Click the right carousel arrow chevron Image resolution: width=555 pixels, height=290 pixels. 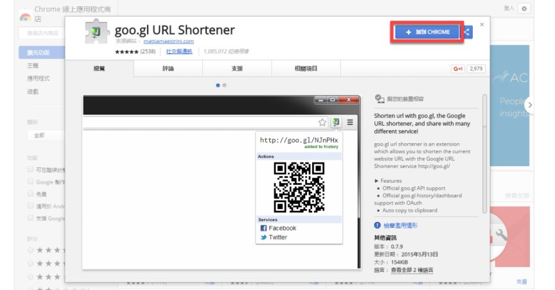530,105
